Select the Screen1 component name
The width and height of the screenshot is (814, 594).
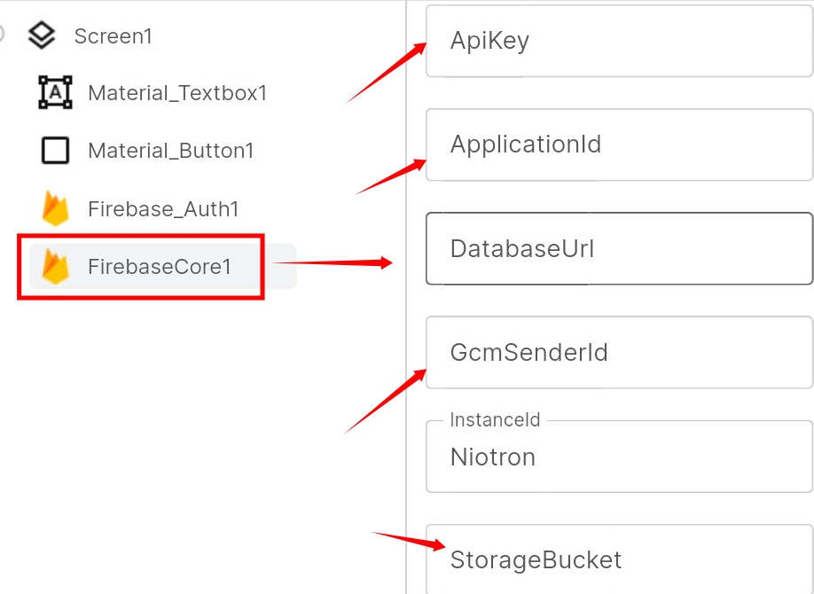click(x=113, y=36)
